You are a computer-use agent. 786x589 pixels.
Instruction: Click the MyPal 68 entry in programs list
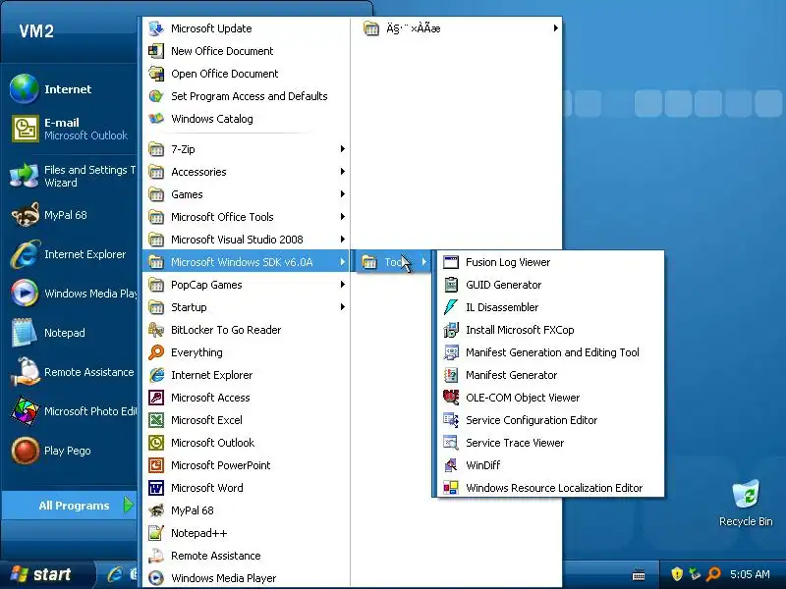coord(246,509)
